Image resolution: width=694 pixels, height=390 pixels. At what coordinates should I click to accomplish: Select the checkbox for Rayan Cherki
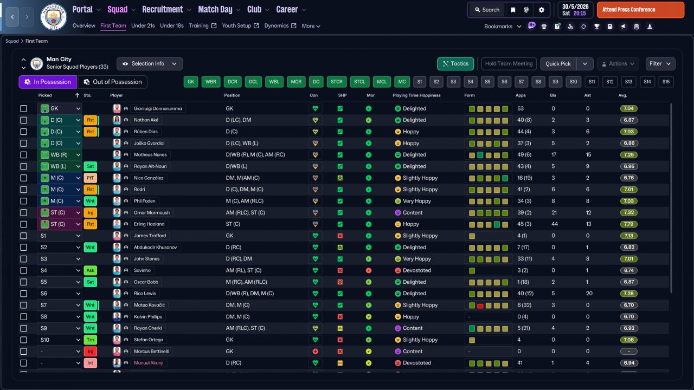pyautogui.click(x=23, y=328)
